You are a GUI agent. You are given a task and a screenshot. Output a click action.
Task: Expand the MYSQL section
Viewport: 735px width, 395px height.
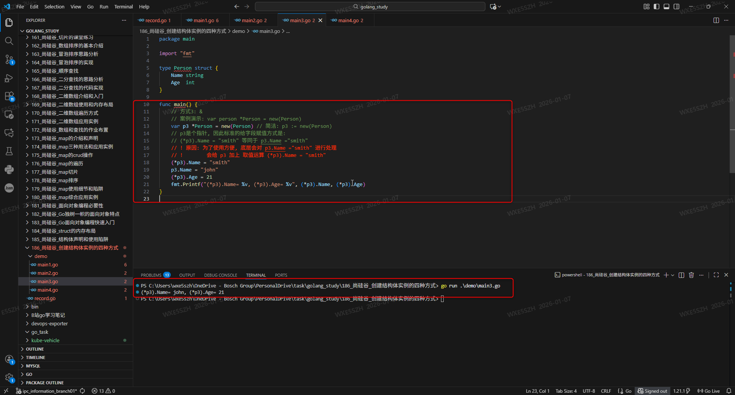[x=76, y=366]
